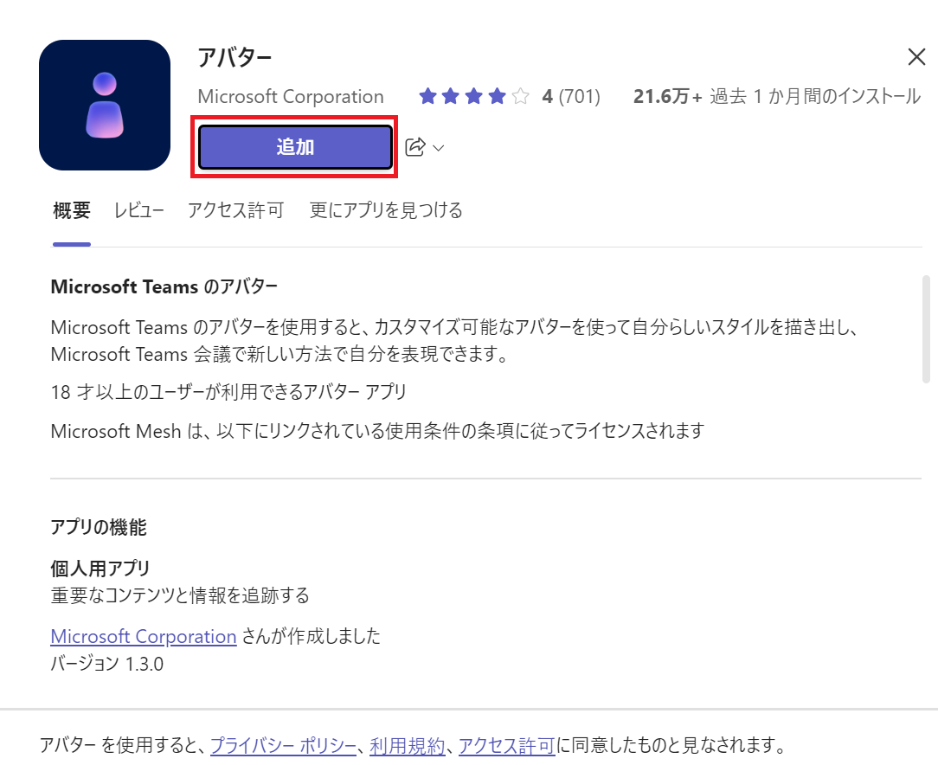Click the rating count 4 (701)
Viewport: 938px width, 765px height.
click(x=571, y=96)
